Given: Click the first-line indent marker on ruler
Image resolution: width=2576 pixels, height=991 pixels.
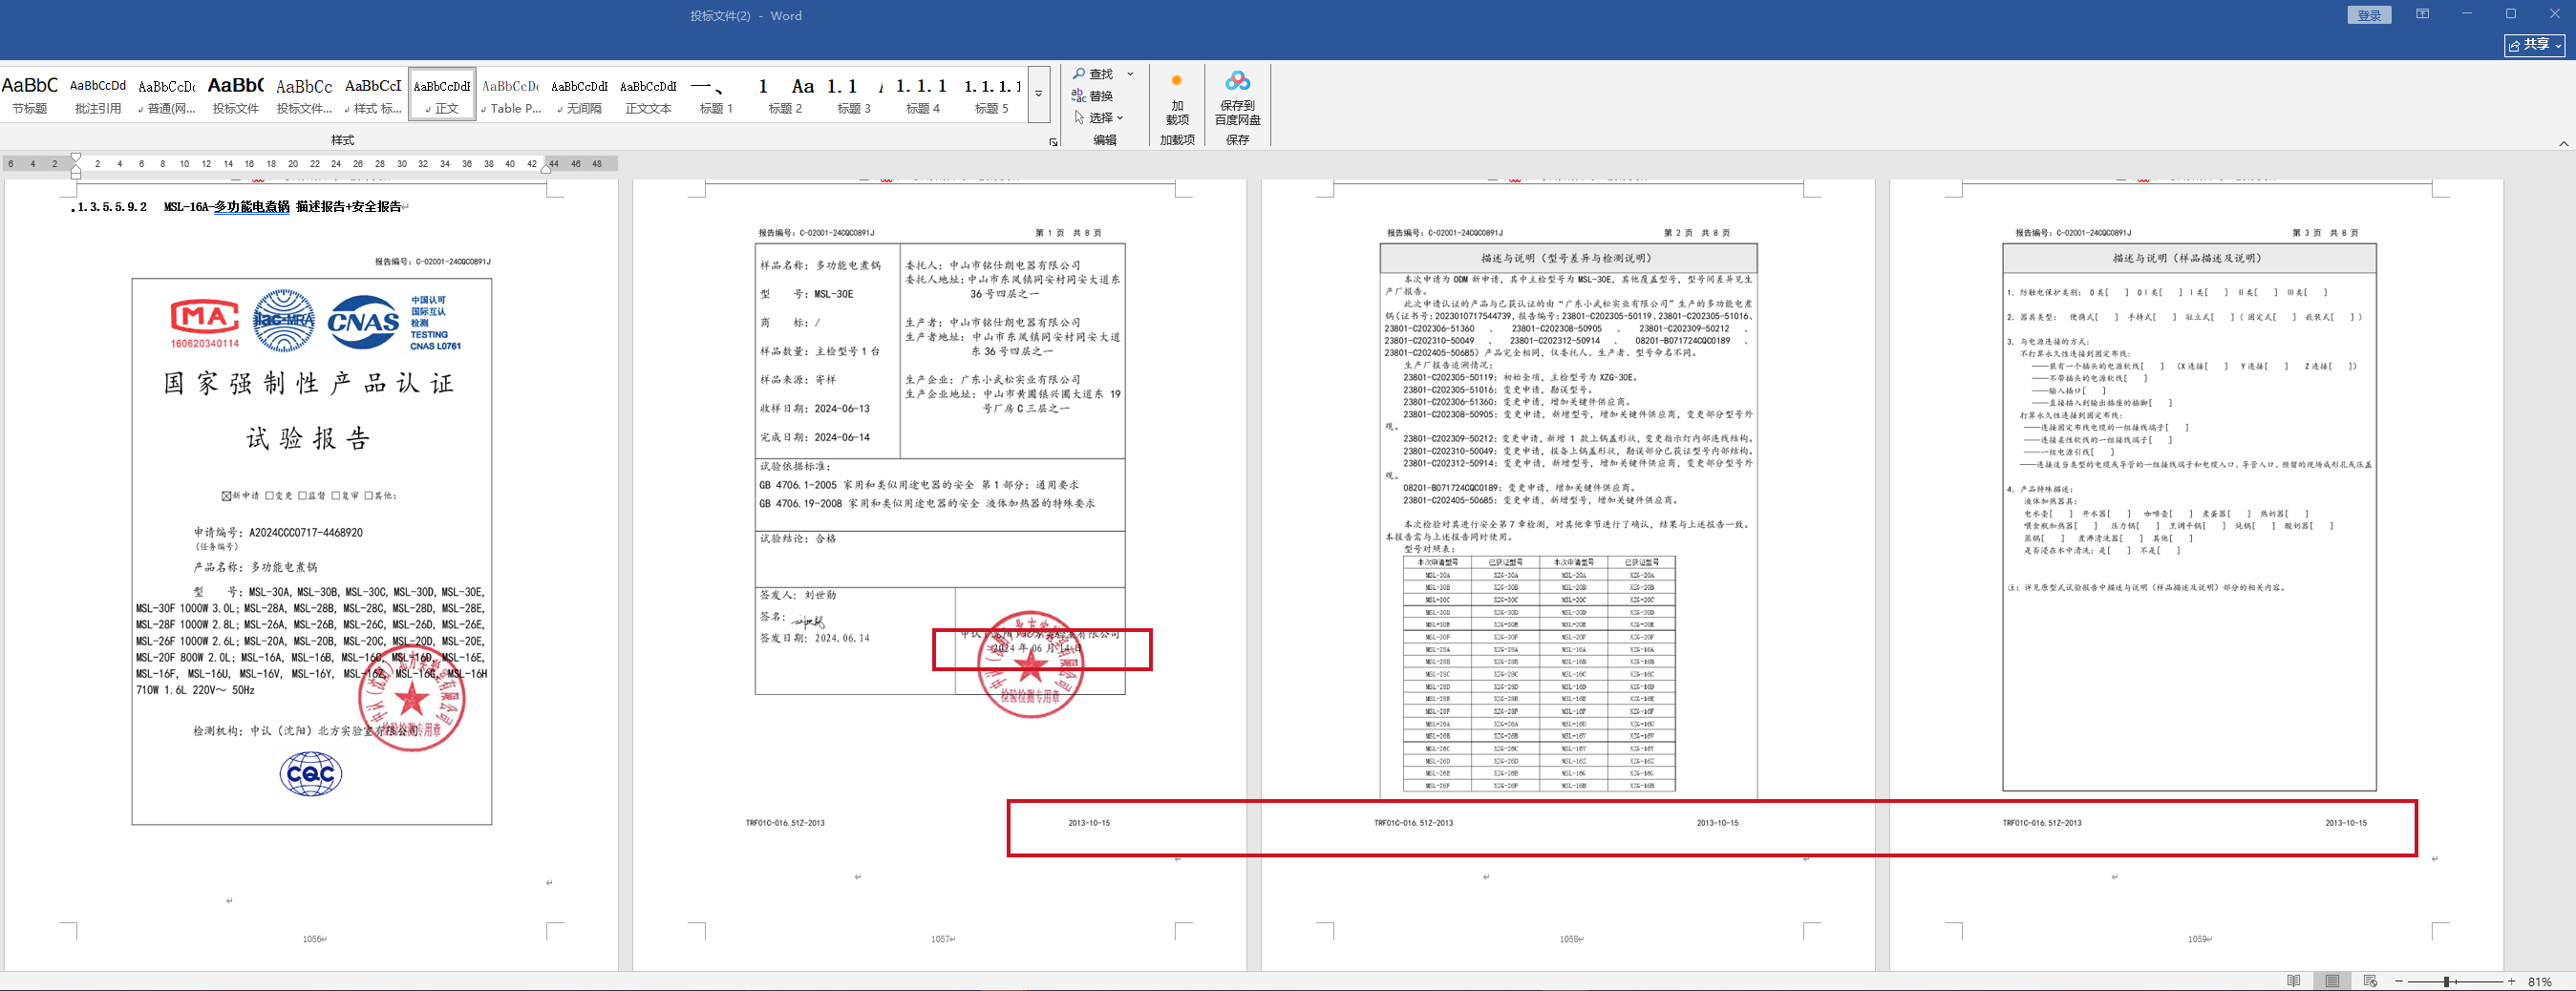Looking at the screenshot, I should point(76,158).
